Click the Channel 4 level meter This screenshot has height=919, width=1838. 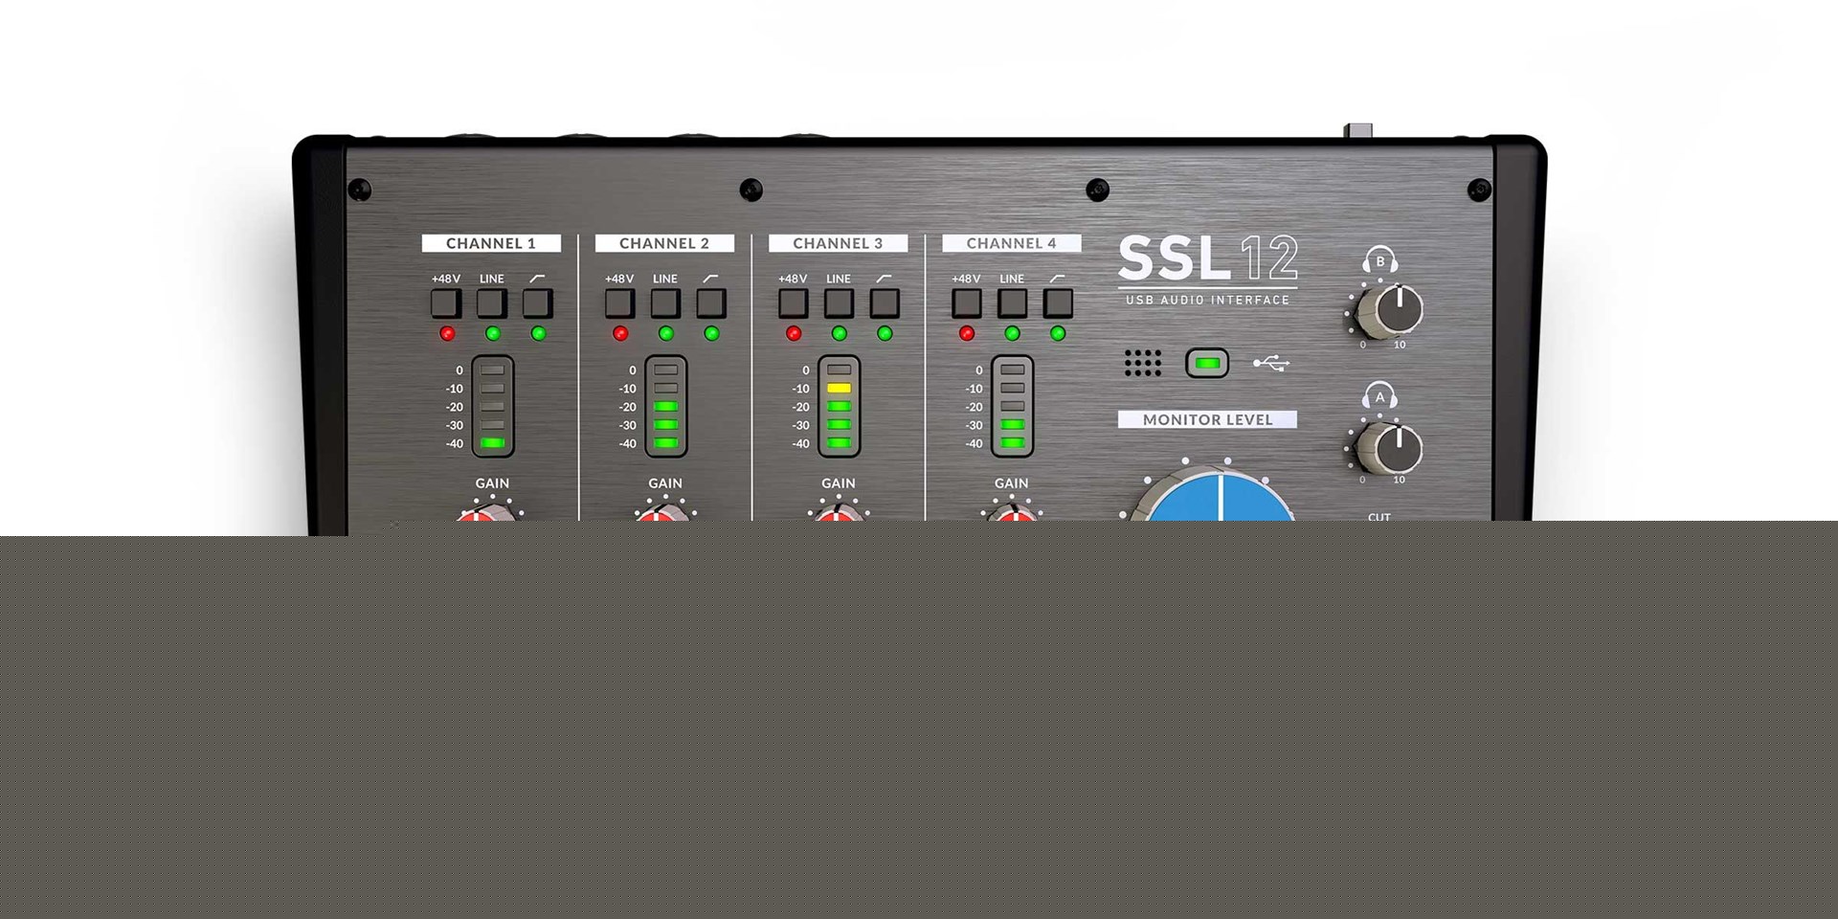point(1013,406)
